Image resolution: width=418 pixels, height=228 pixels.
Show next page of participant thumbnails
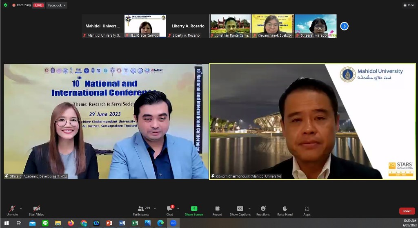tap(344, 26)
